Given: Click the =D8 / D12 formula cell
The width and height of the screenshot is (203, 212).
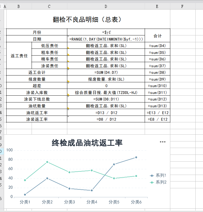Looking at the screenshot, I should click(x=106, y=119).
